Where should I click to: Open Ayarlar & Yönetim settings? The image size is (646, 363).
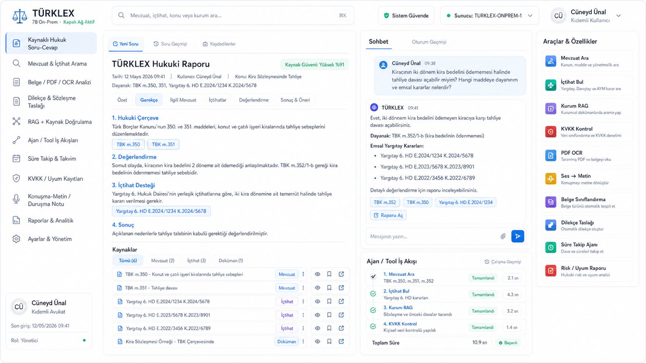(x=51, y=239)
